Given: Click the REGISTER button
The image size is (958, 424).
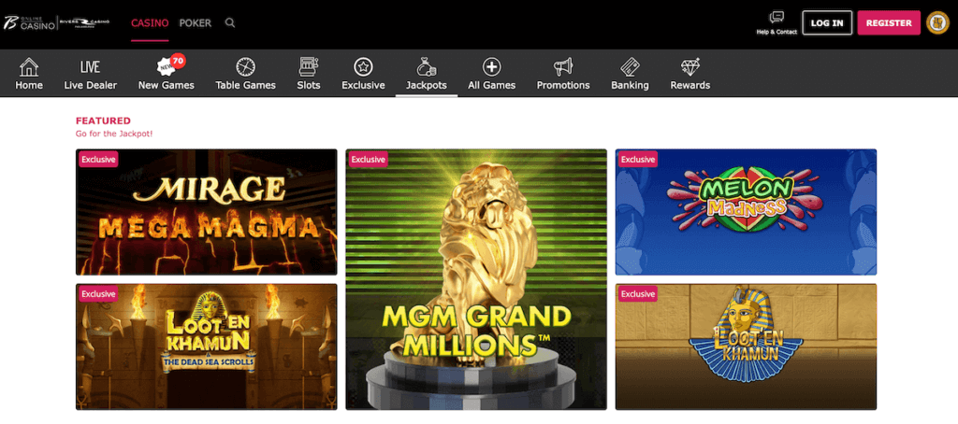Looking at the screenshot, I should click(889, 22).
